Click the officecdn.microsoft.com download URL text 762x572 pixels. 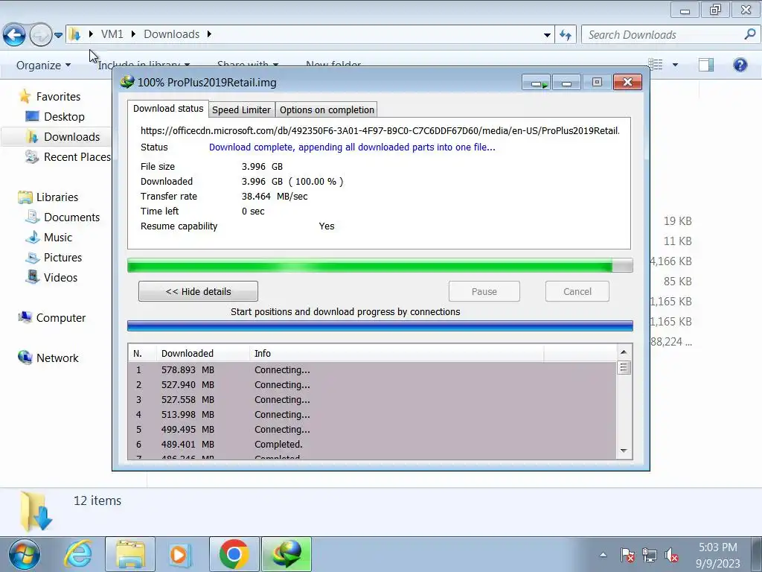click(x=380, y=131)
